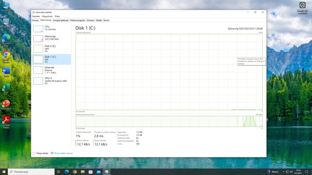
Task: Open Mail app from the taskbar
Action: tap(98, 172)
